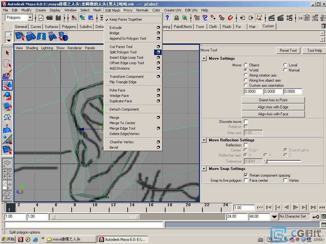This screenshot has width=326, height=244.
Task: Save the scene with the floppy disk icon
Action: (58, 18)
